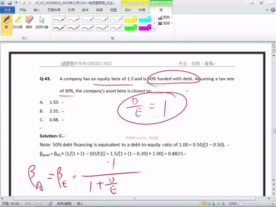Open Customize Quick Access Toolbar dropdown
This screenshot has height=207, width=276.
click(30, 3)
